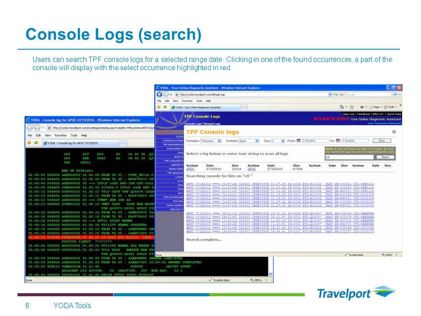Screen dimensions: 421x316
Task: Select the YODA - Your Online Diagnostic Assistant tab
Action: pyautogui.click(x=205, y=107)
